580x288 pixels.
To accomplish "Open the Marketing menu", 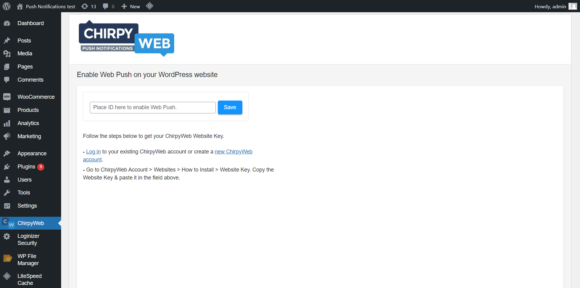I will (29, 136).
